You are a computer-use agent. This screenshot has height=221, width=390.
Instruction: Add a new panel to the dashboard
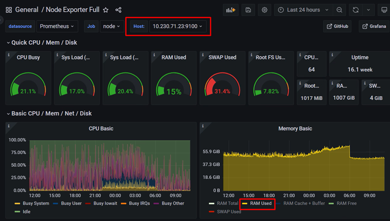point(231,10)
